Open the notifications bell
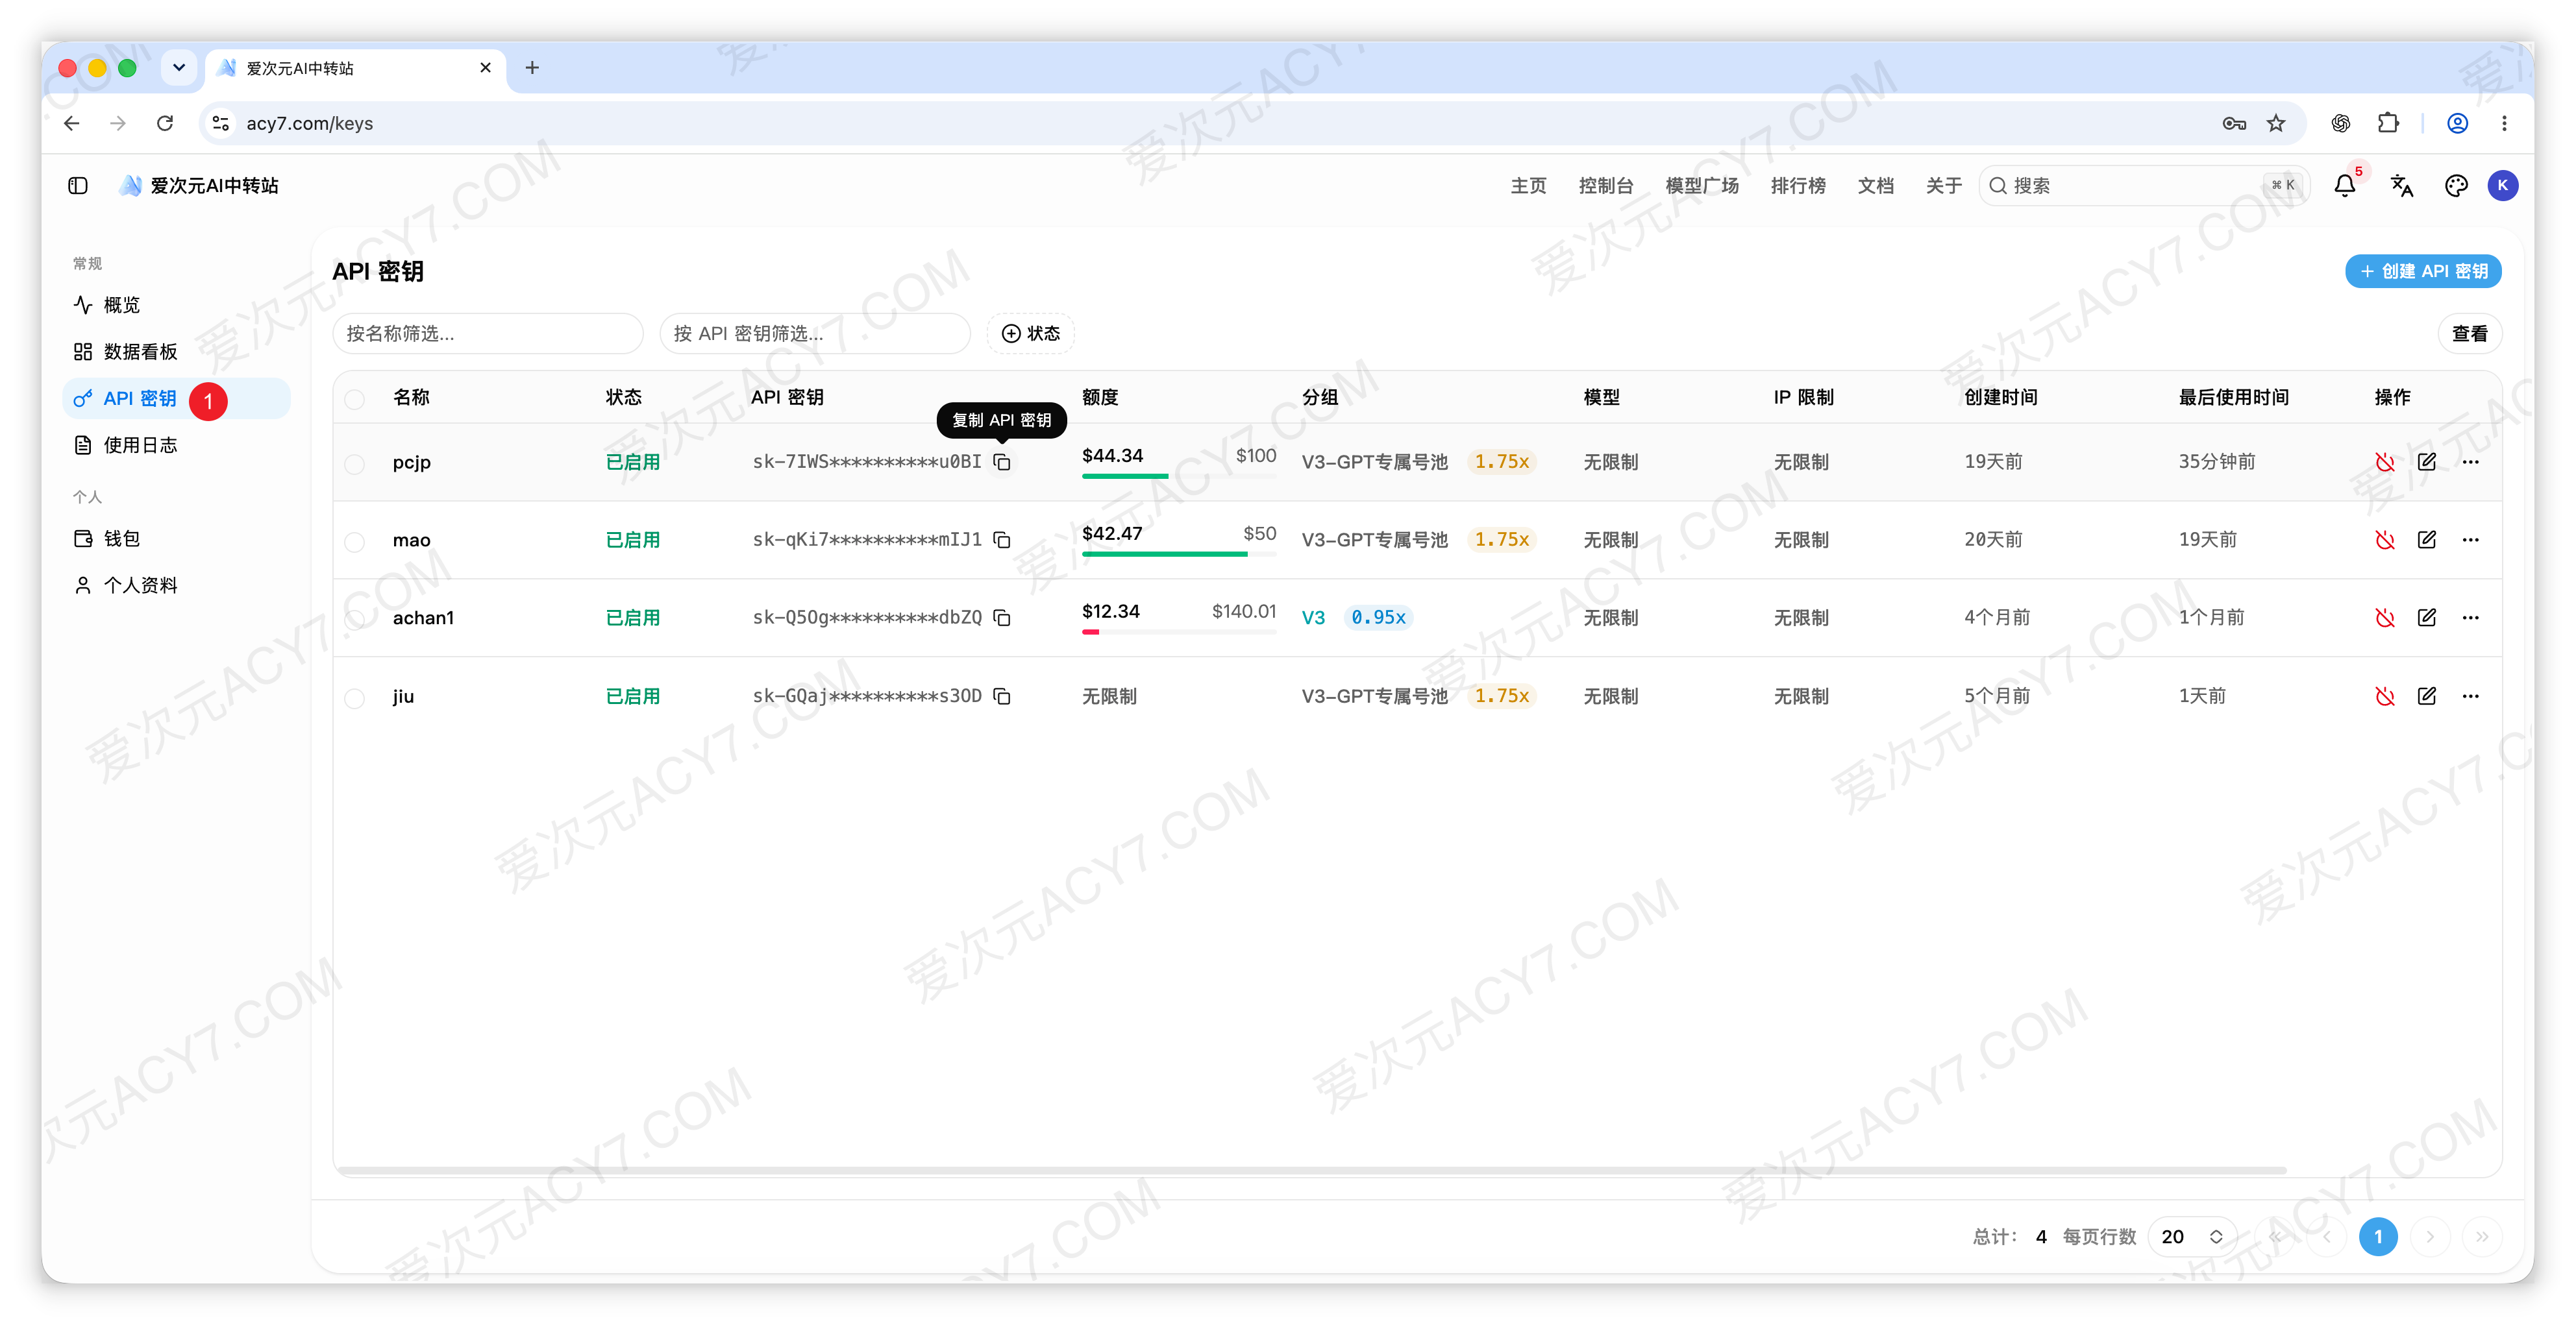Image resolution: width=2576 pixels, height=1325 pixels. point(2345,186)
